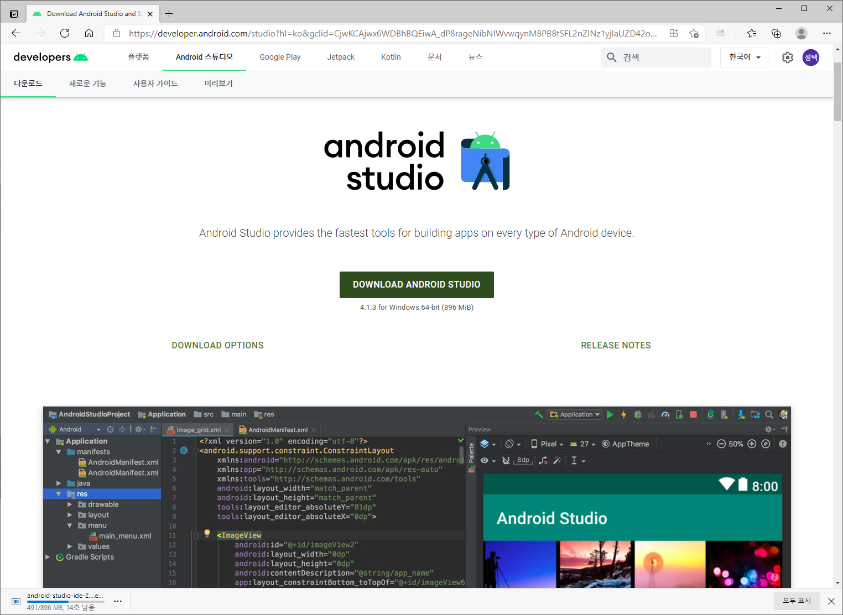This screenshot has height=615, width=843.
Task: Click the 성택 account avatar
Action: click(811, 58)
